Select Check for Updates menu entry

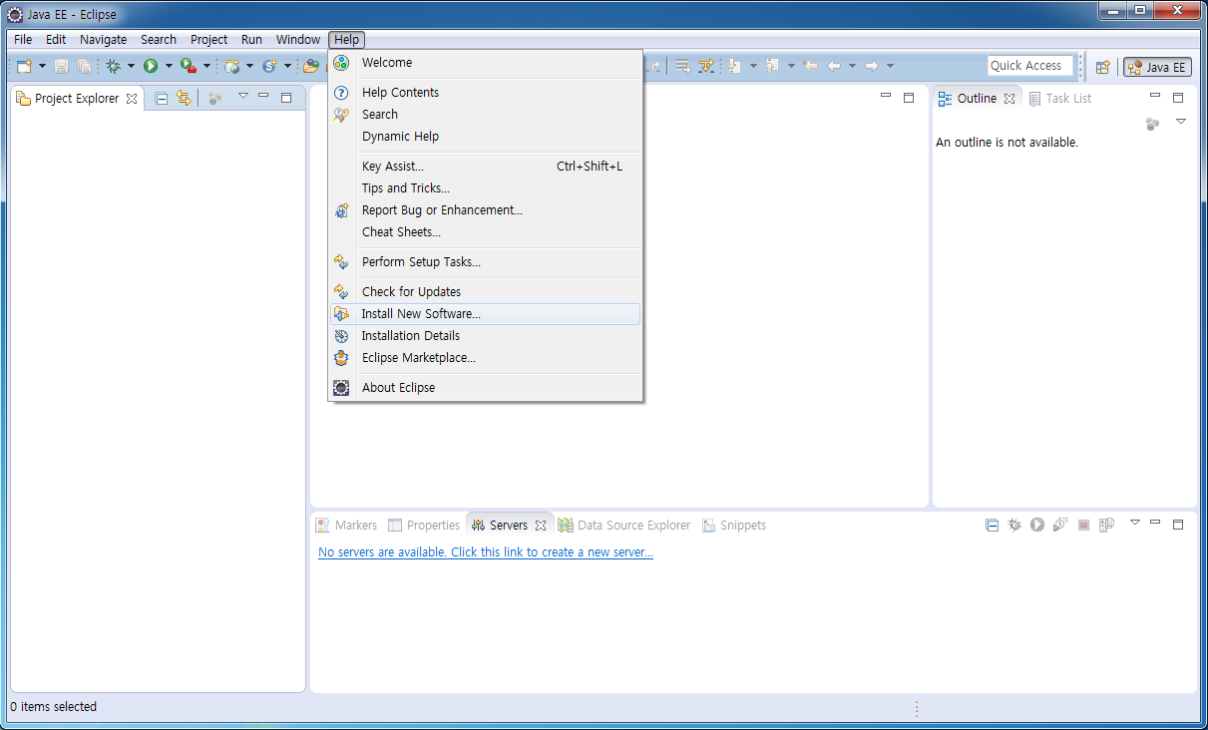pyautogui.click(x=486, y=292)
